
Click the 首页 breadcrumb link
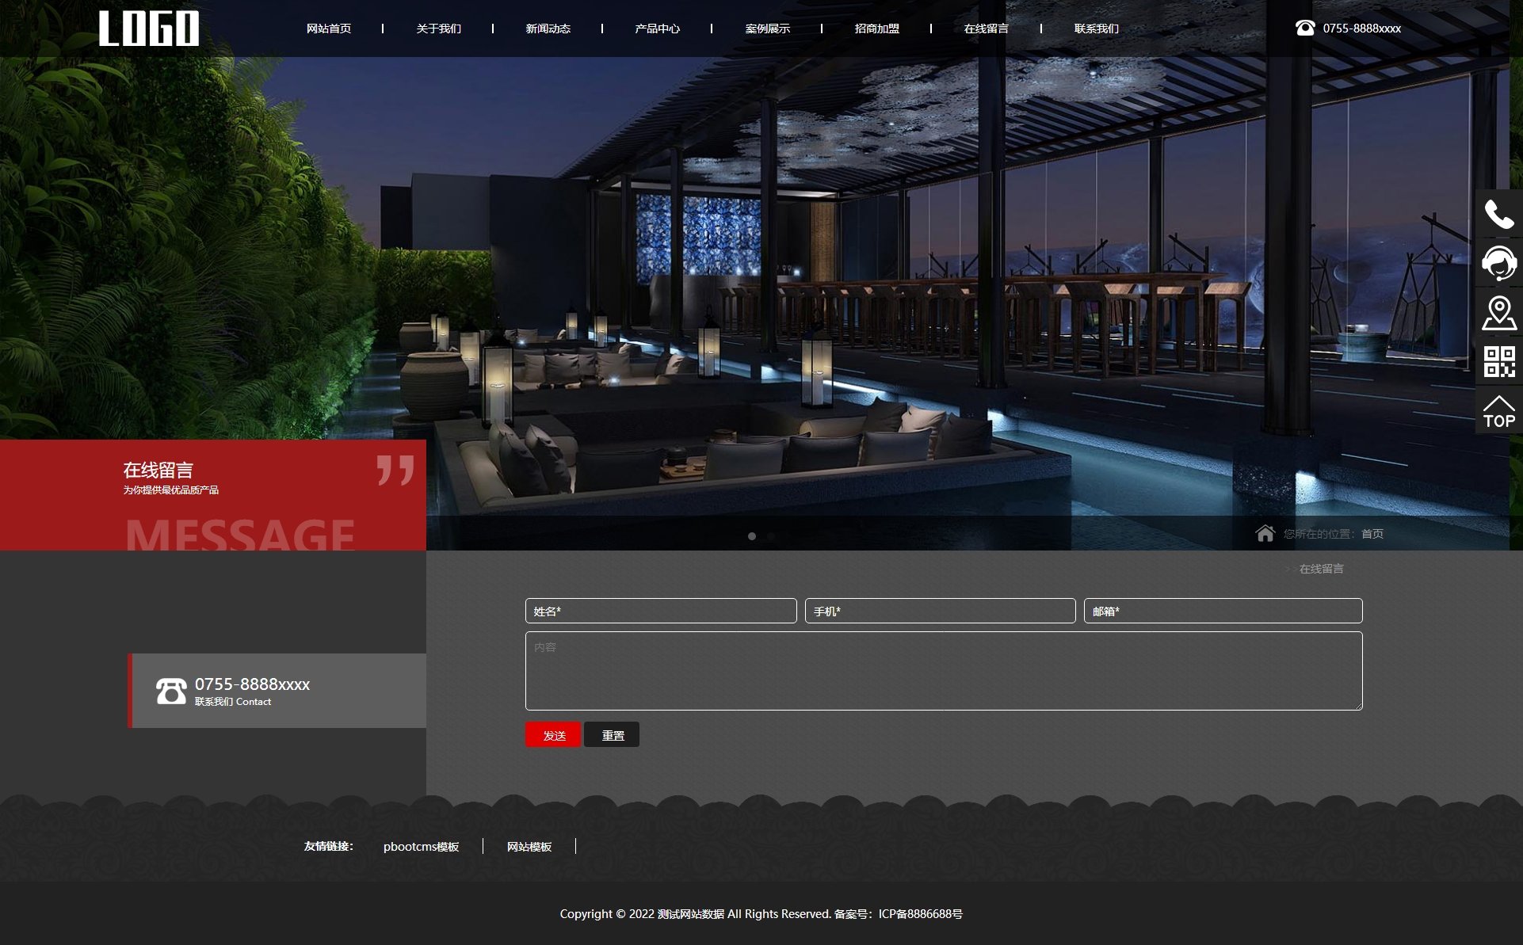pyautogui.click(x=1372, y=534)
